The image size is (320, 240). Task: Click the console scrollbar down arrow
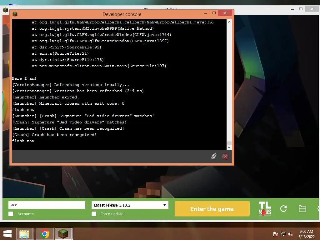(x=229, y=147)
